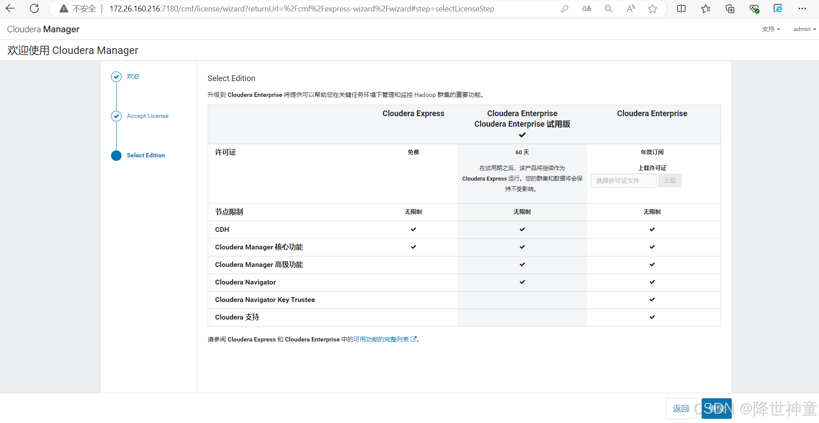Click the Select Edition heading
This screenshot has height=423, width=819.
point(231,78)
